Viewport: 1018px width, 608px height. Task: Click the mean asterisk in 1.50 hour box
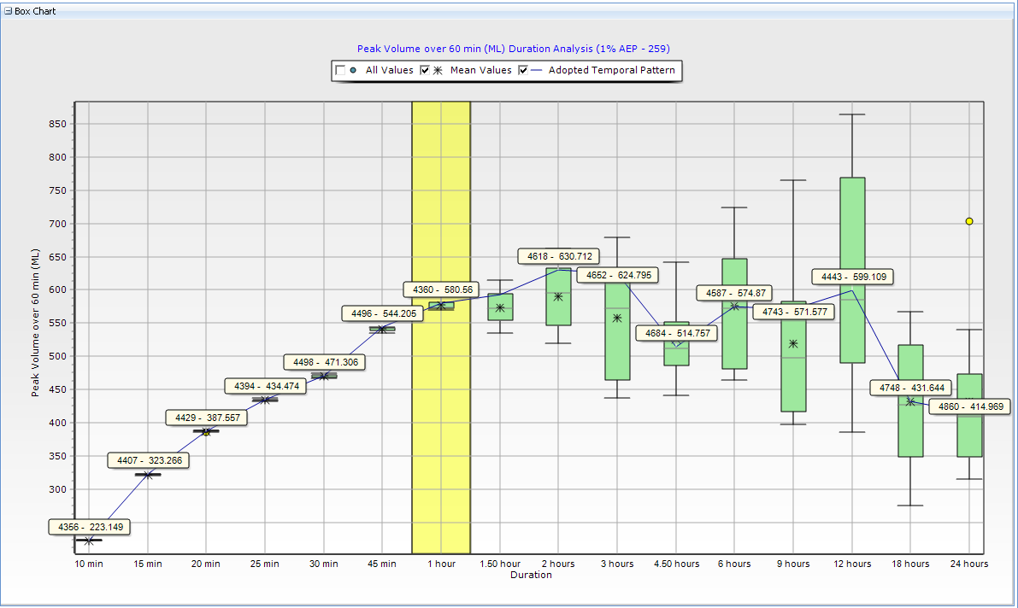point(500,308)
